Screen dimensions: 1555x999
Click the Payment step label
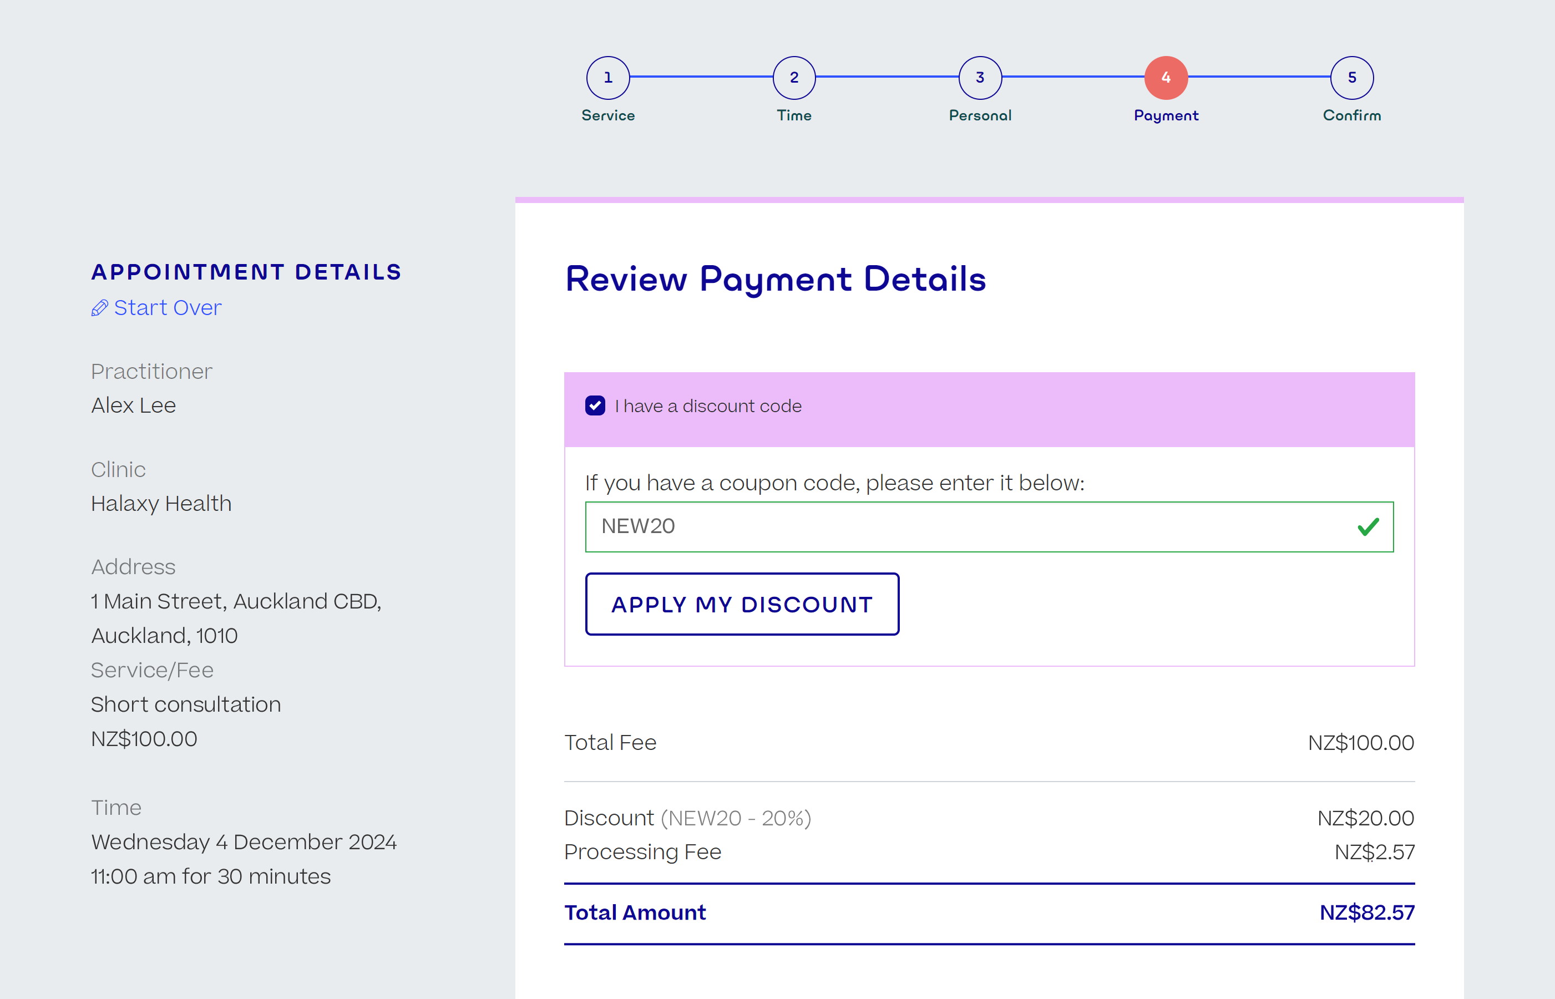(x=1166, y=115)
